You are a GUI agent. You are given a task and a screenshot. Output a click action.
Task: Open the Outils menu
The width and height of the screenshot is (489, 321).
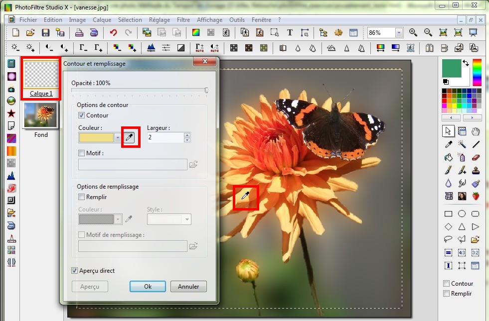click(x=237, y=19)
